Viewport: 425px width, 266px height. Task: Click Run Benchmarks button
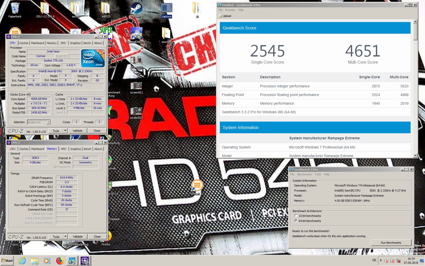391,243
